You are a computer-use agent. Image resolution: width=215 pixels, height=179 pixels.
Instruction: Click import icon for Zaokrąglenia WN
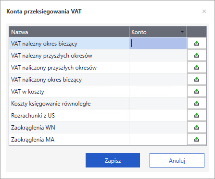coord(197,127)
